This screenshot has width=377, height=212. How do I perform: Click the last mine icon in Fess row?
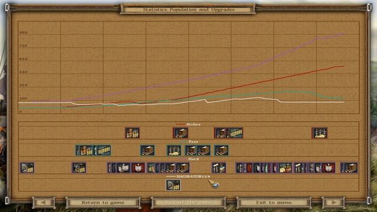tap(221, 150)
